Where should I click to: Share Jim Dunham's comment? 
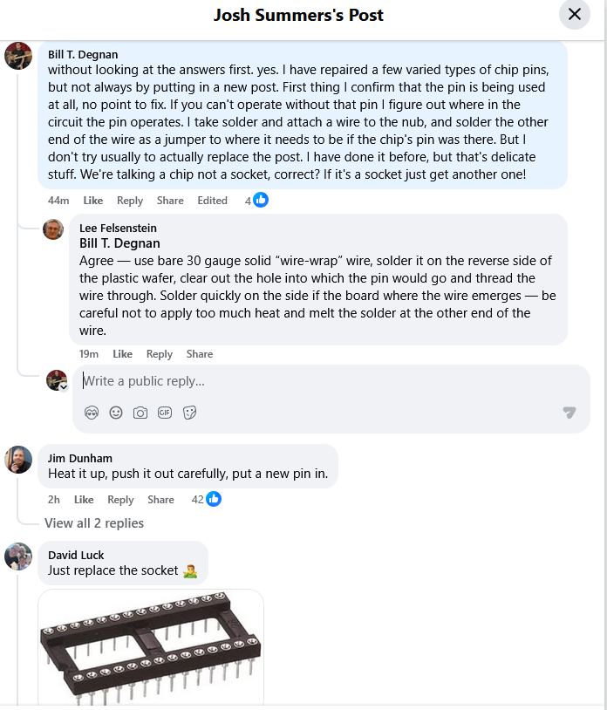click(160, 500)
